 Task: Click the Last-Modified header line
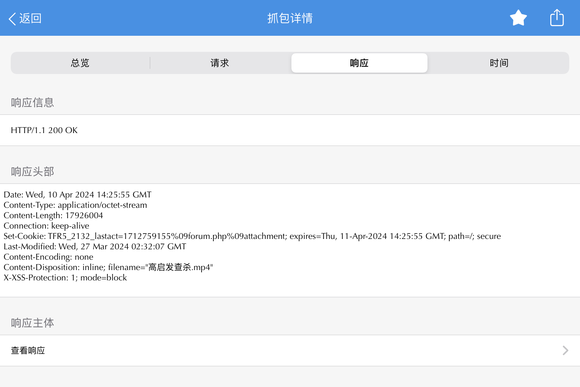[x=95, y=246]
